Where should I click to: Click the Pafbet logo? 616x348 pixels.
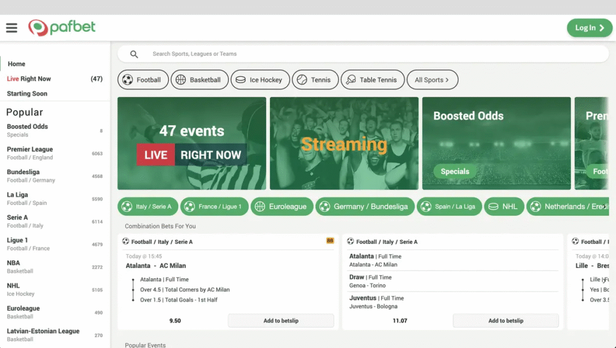click(x=61, y=27)
